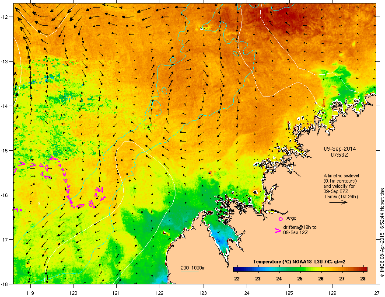Click the longitude axis label 122
Viewport: 385px width, 297px height.
coord(160,293)
